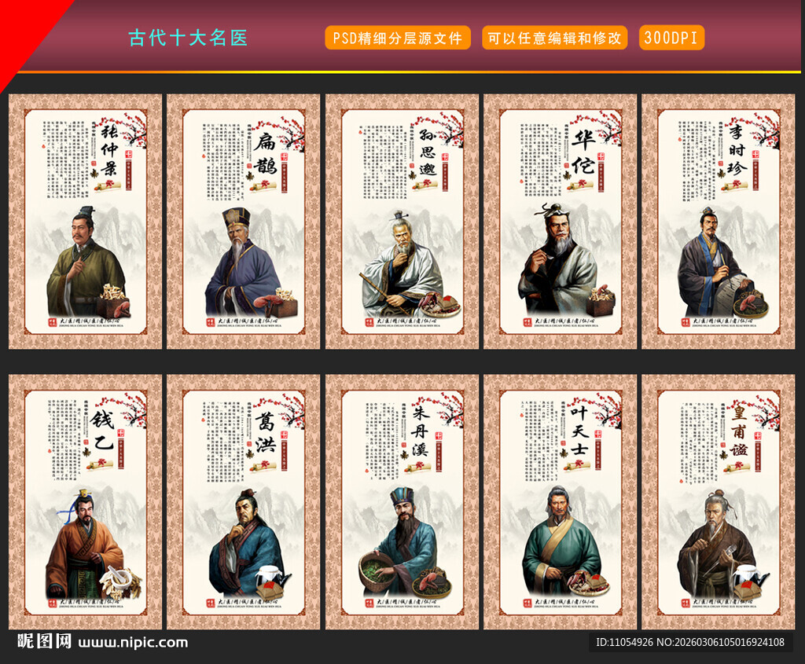The image size is (805, 664).
Task: Click the 葛洪 poster thumbnail
Action: [244, 502]
